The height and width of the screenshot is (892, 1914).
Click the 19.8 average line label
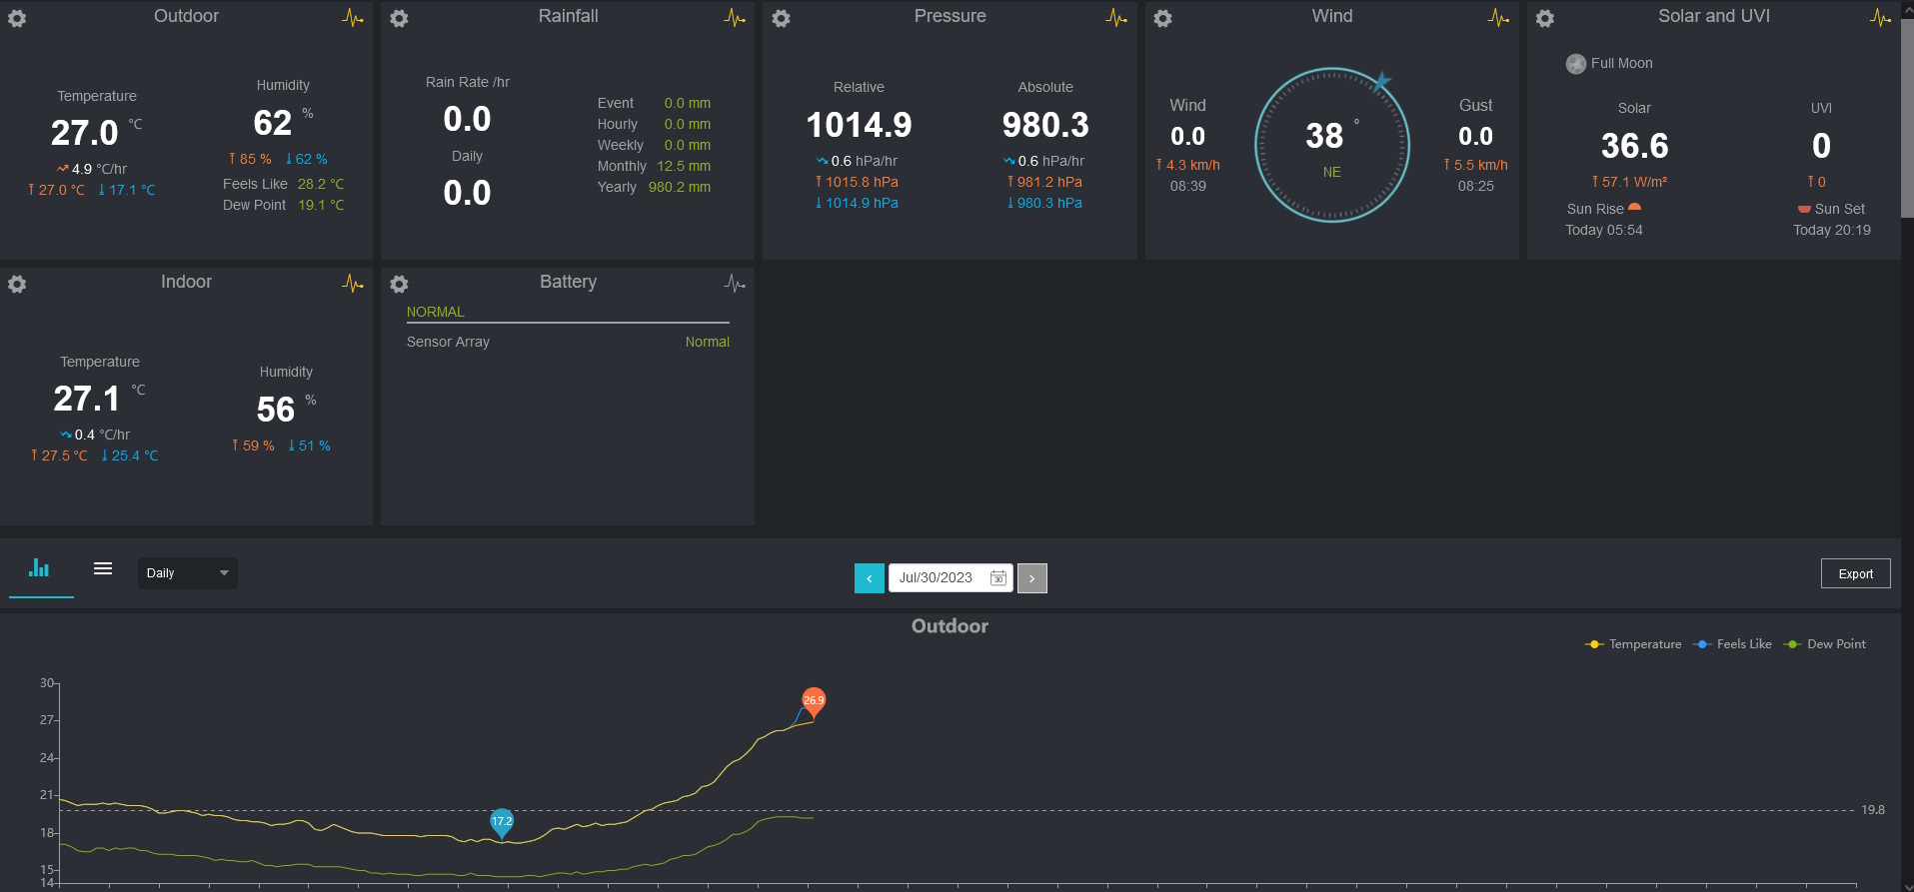[1873, 810]
